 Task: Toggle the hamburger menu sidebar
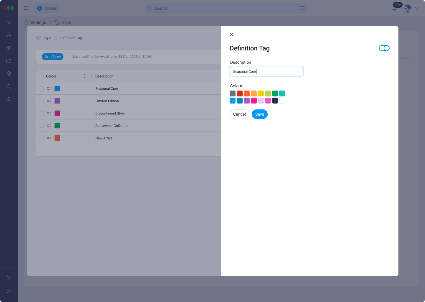[x=26, y=8]
